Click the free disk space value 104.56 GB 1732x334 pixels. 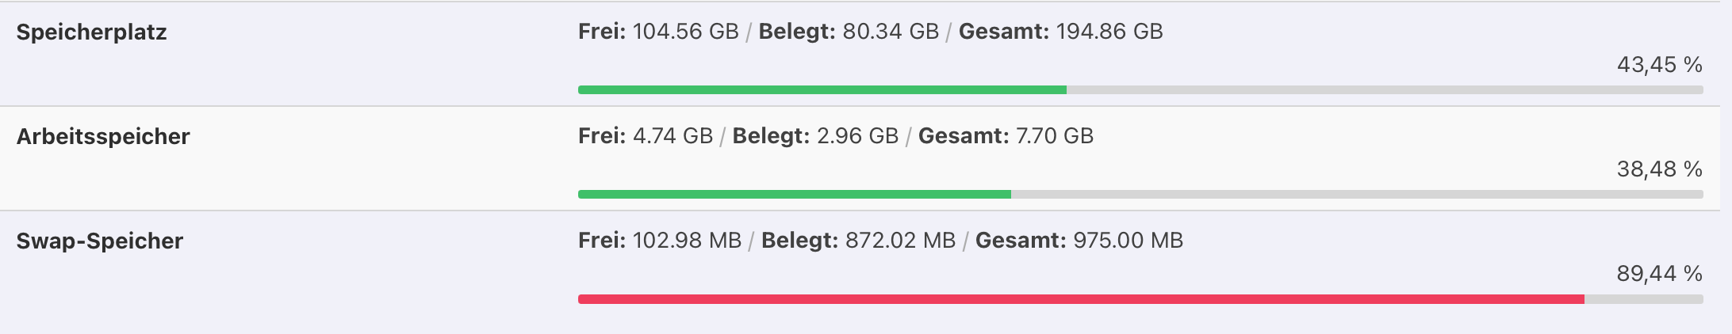coord(685,32)
